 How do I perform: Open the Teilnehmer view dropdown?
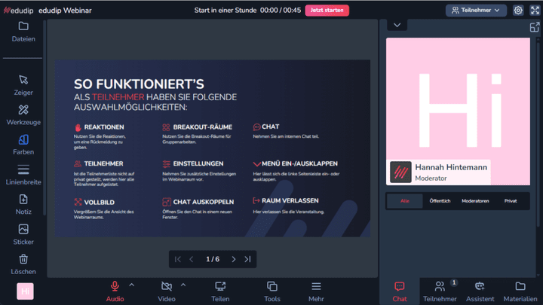click(476, 11)
